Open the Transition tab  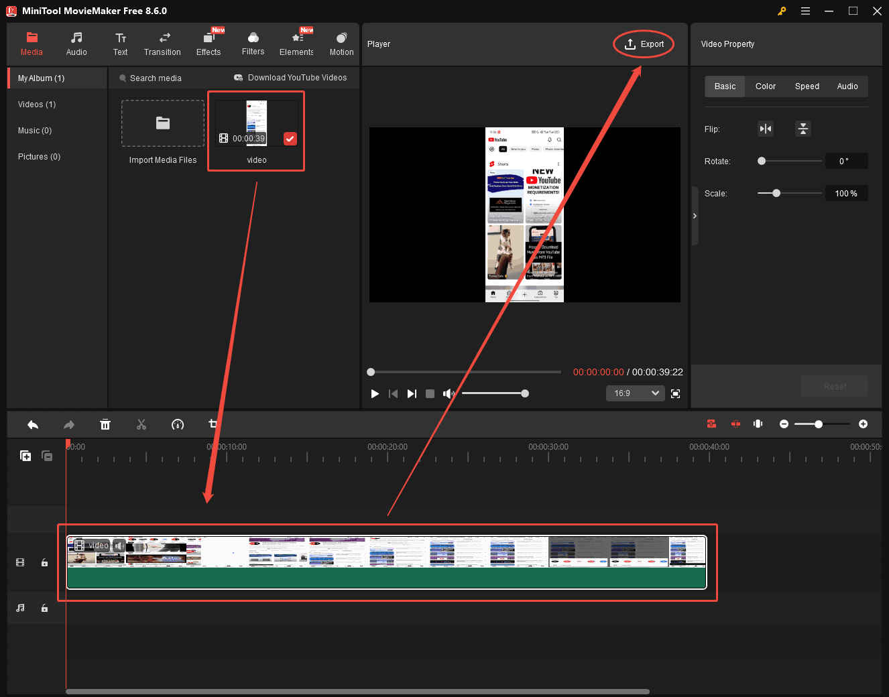coord(162,44)
